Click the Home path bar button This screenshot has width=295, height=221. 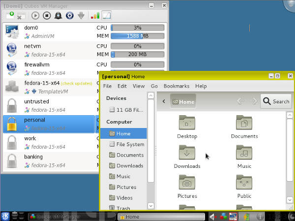183,101
